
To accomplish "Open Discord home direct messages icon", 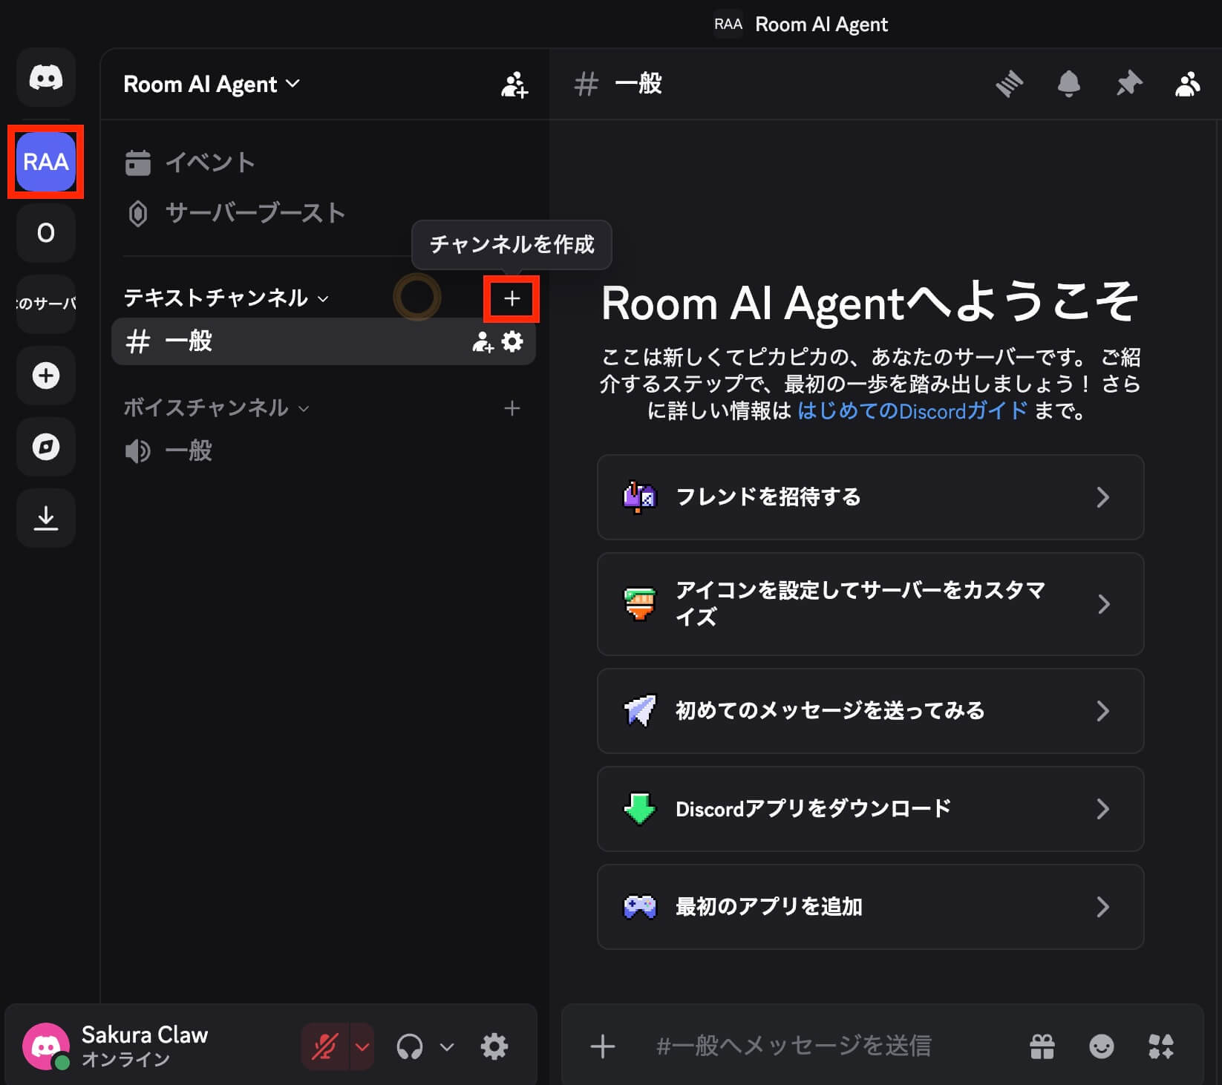I will tap(45, 78).
